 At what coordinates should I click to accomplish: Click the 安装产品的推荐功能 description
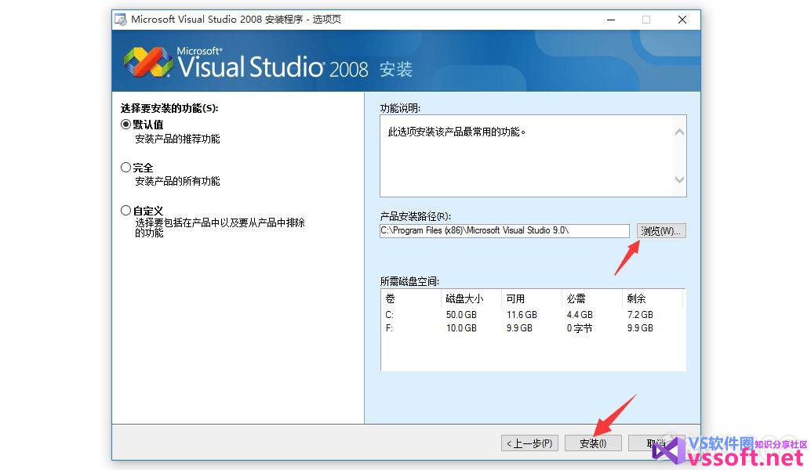(177, 139)
